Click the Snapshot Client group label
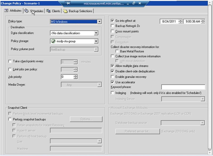The height and width of the screenshot is (156, 213). 17,108
